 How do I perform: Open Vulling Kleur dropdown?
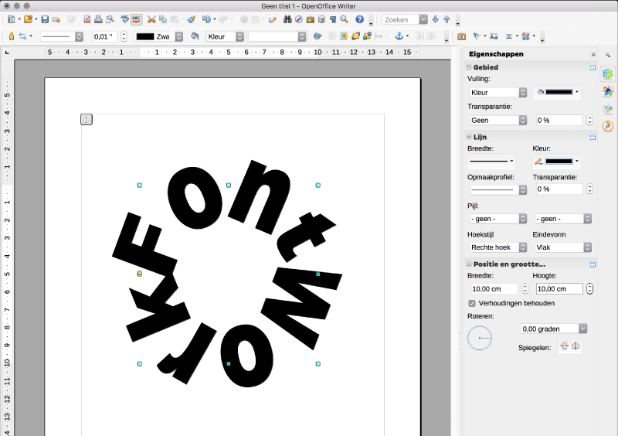498,92
